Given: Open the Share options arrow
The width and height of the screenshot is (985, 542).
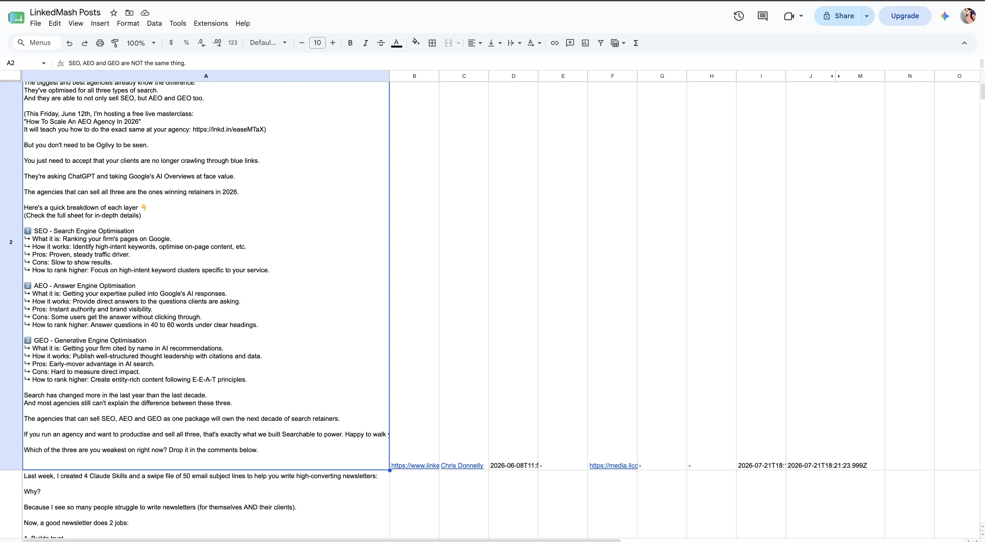Looking at the screenshot, I should (x=866, y=16).
